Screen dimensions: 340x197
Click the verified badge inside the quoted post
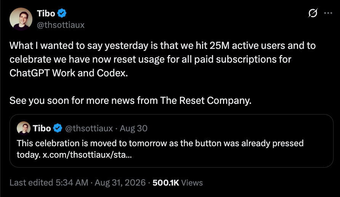point(58,128)
